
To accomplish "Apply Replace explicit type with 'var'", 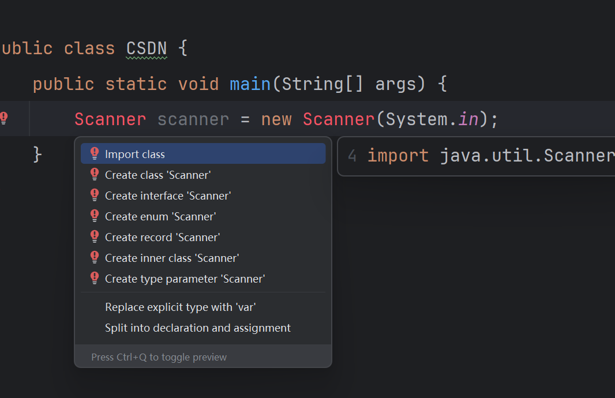I will 202,307.
